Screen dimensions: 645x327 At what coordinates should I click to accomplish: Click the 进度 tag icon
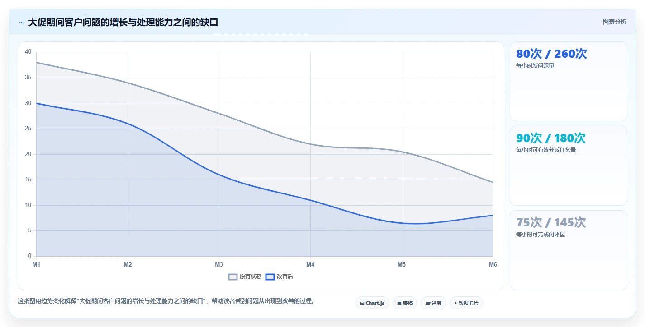(x=427, y=304)
